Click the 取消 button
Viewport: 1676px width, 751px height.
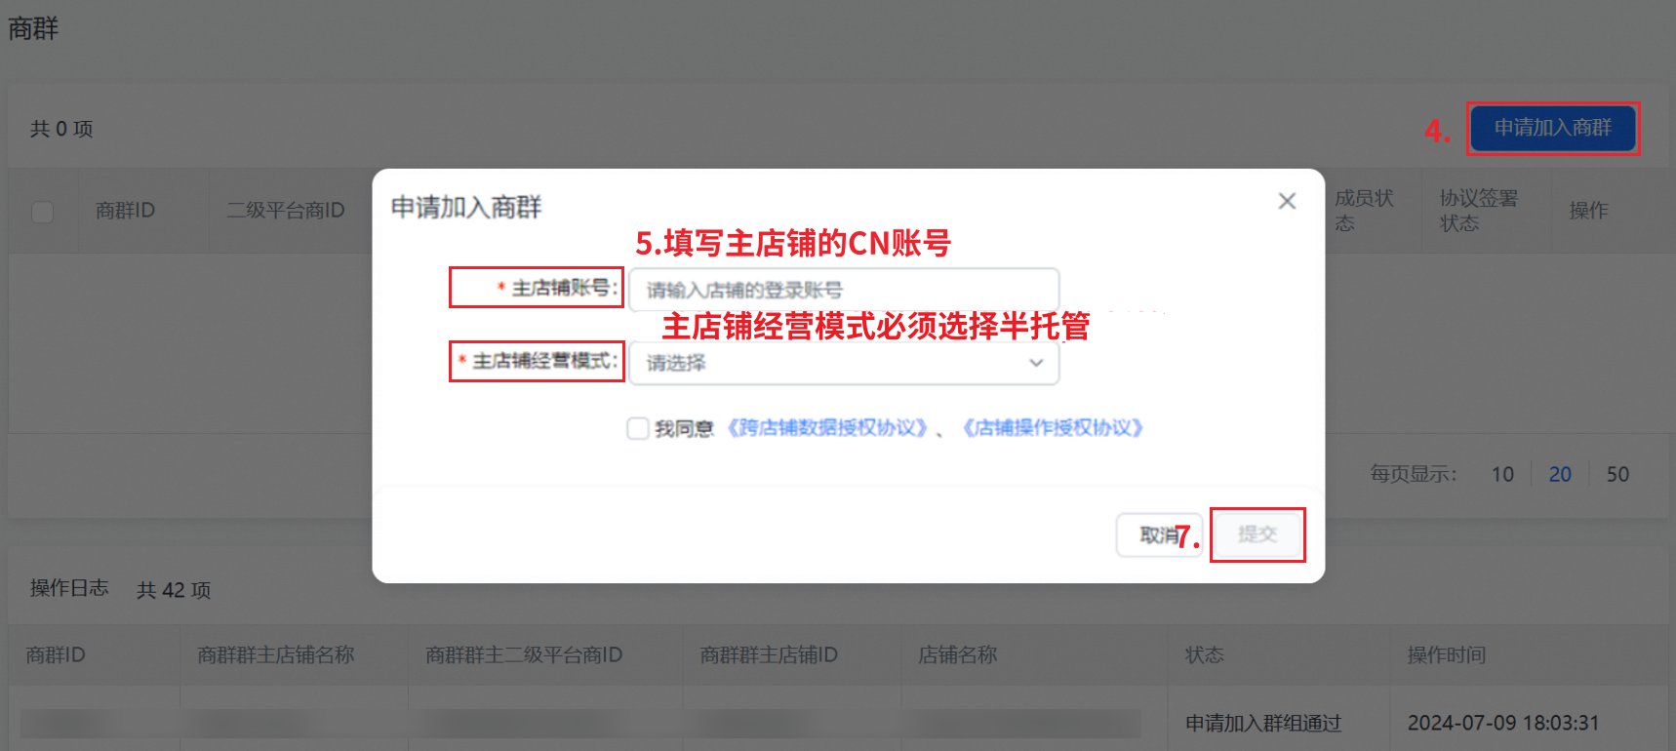[x=1159, y=535]
